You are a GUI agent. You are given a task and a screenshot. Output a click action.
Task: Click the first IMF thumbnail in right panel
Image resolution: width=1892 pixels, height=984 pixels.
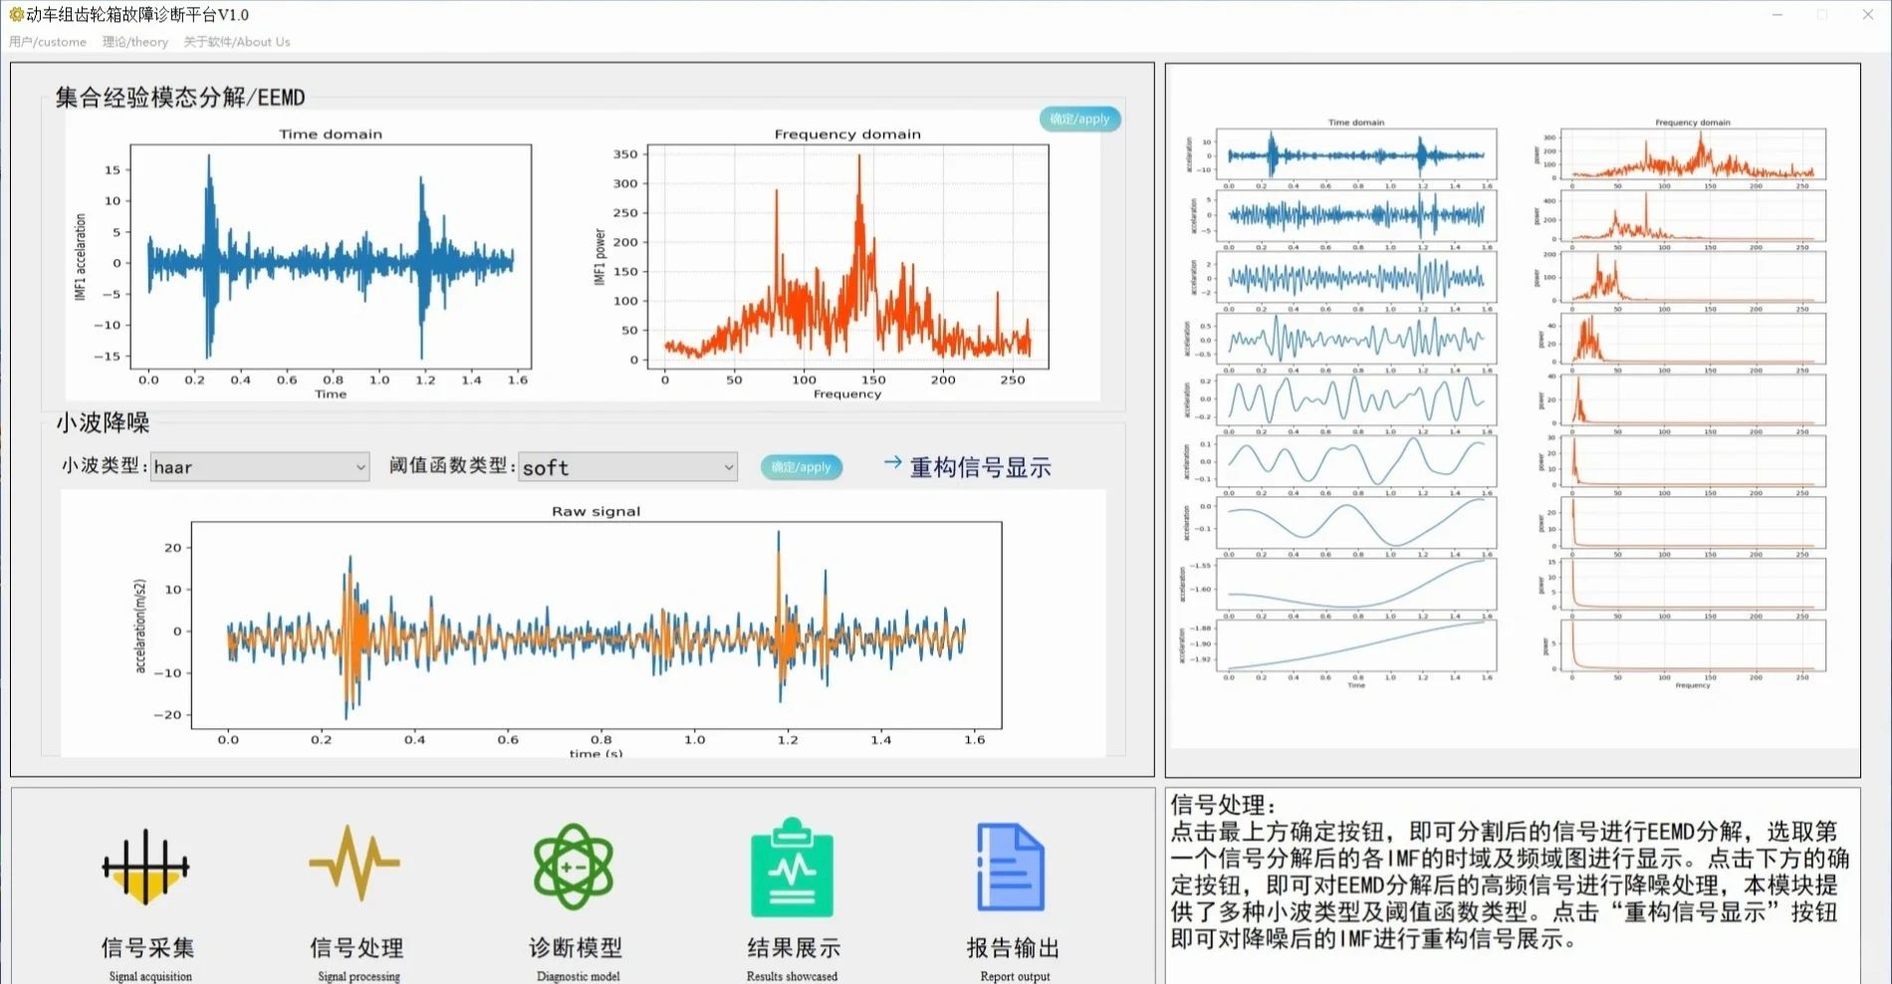1354,153
